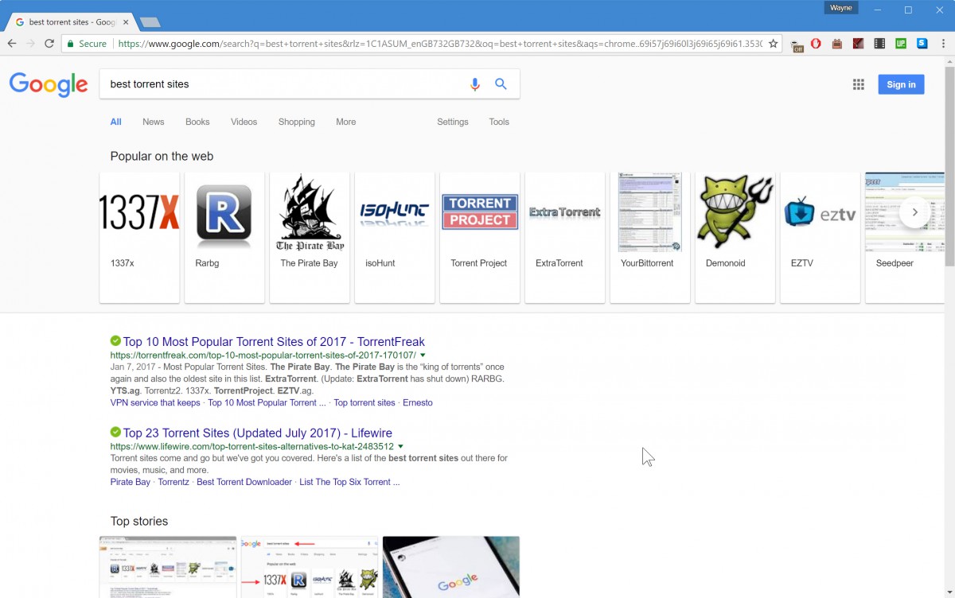
Task: Open the Google apps grid
Action: coord(858,84)
